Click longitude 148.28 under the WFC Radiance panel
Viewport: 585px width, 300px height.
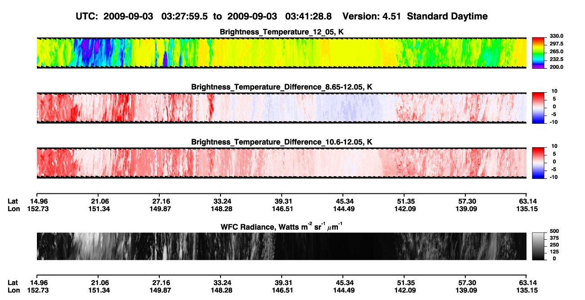coord(222,290)
